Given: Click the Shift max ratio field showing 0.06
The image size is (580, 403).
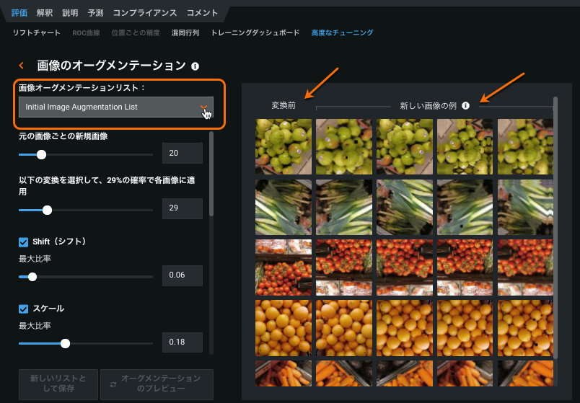Looking at the screenshot, I should 183,275.
